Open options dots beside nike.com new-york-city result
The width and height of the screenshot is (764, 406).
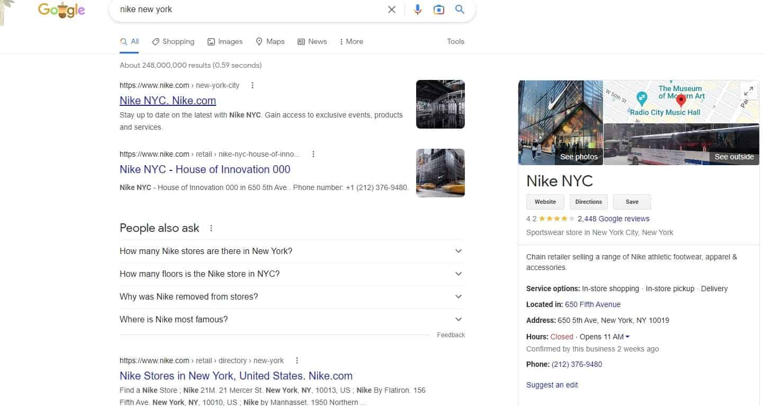click(253, 85)
